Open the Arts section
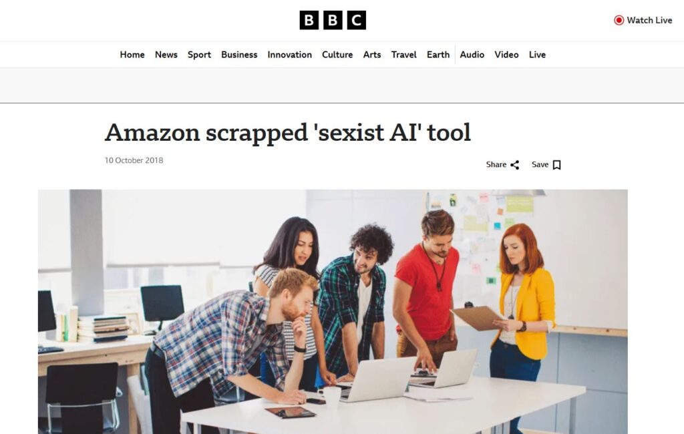 (x=372, y=55)
